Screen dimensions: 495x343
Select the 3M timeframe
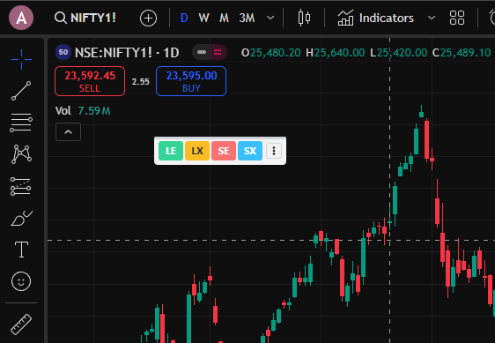247,18
